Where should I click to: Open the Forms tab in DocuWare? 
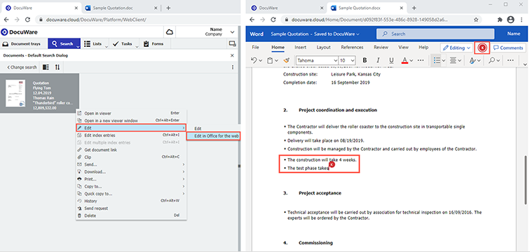[154, 44]
